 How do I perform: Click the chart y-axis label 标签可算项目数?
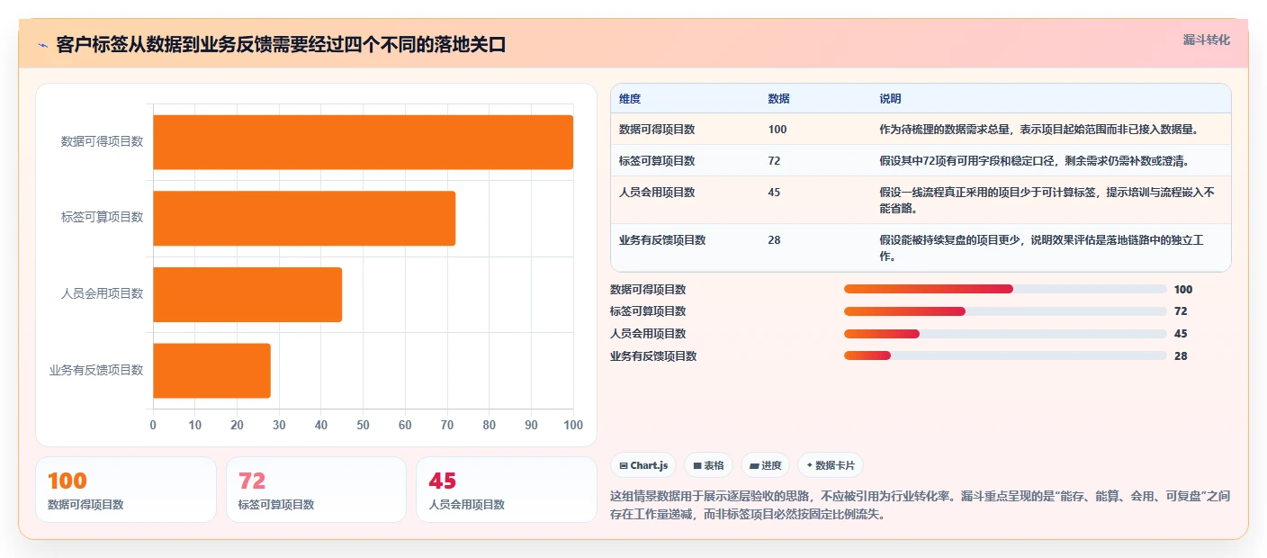[102, 218]
